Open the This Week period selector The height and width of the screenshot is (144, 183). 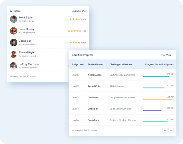(x=166, y=55)
